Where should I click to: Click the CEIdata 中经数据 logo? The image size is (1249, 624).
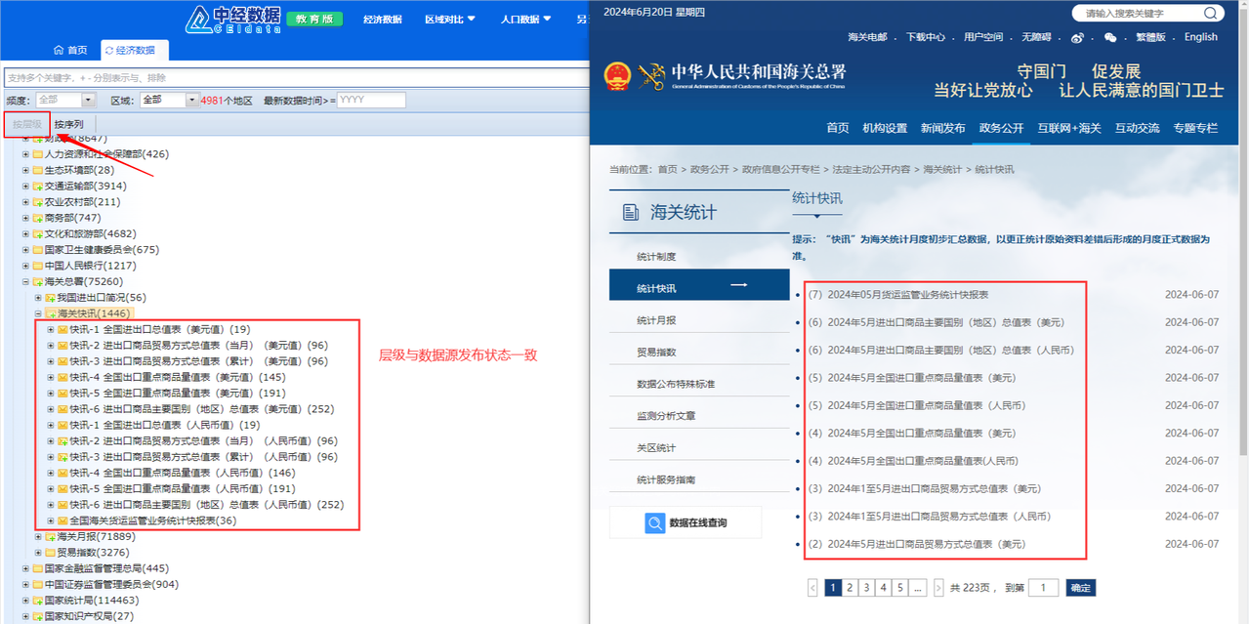pos(234,18)
